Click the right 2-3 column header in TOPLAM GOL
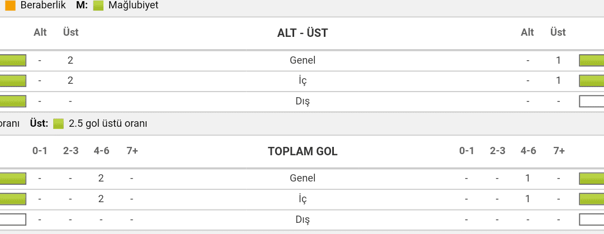This screenshot has height=234, width=604. pyautogui.click(x=497, y=151)
